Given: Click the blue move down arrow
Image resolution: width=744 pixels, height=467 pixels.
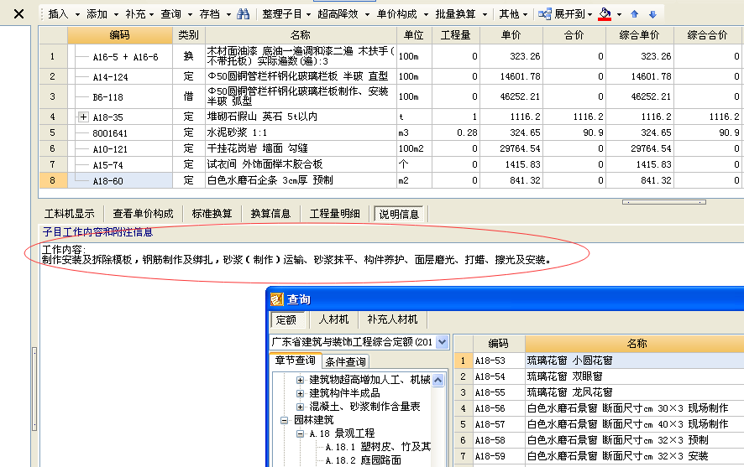Looking at the screenshot, I should [653, 14].
